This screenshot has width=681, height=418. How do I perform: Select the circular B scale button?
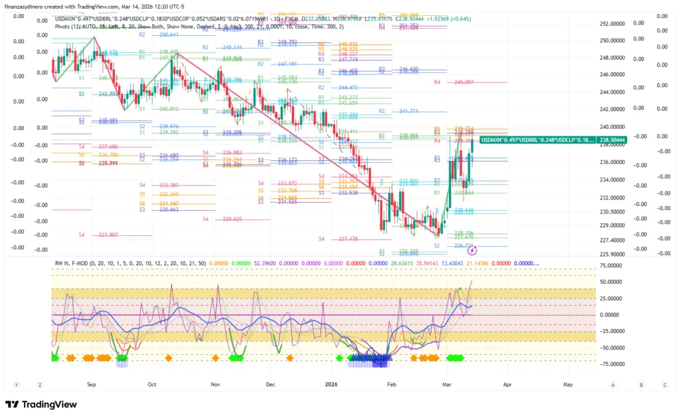pos(641,385)
